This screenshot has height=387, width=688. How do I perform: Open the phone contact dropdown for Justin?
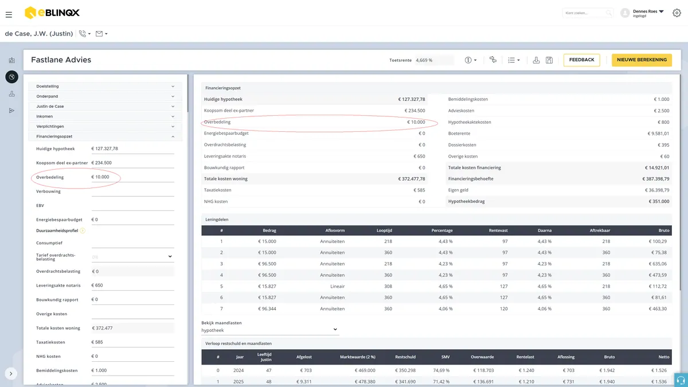click(85, 34)
